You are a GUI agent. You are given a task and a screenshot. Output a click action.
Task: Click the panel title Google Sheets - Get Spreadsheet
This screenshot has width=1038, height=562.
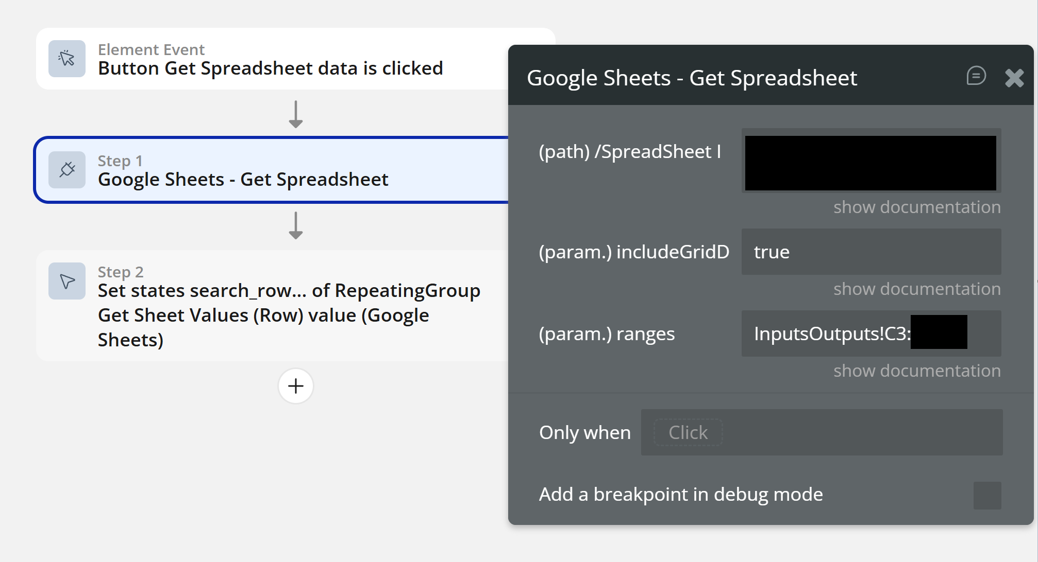click(692, 78)
